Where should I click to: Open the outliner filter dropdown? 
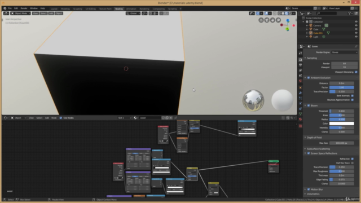350,14
